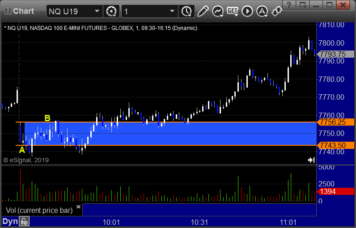
Task: Click the scroll-to-latest-bar arrow icon
Action: click(x=311, y=160)
